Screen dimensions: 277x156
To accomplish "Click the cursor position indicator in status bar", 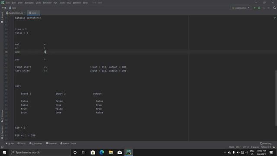I will [231, 147].
